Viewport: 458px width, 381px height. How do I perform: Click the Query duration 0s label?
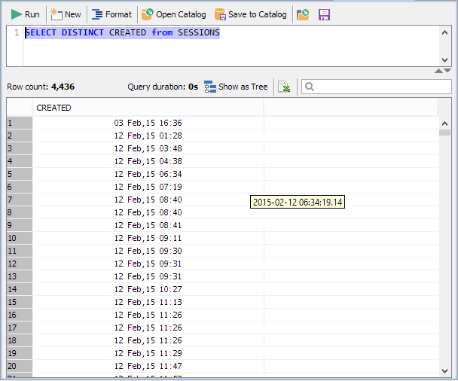(163, 87)
